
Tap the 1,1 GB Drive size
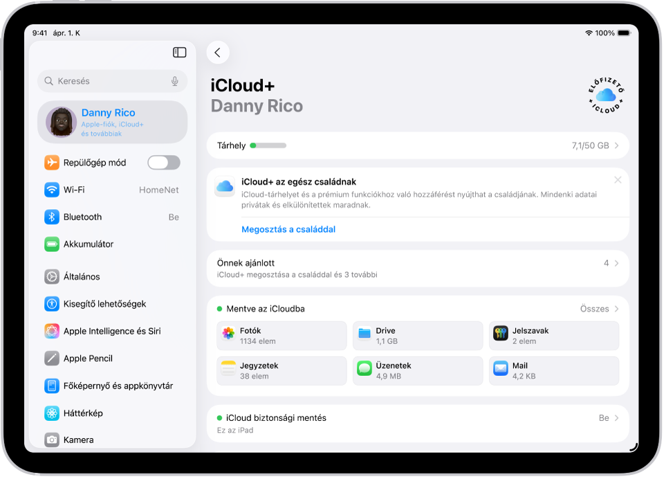pyautogui.click(x=387, y=341)
